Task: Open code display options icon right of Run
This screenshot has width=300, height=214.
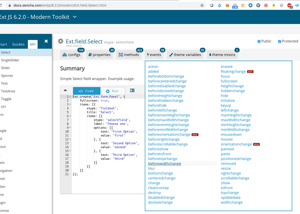Action: [133, 91]
